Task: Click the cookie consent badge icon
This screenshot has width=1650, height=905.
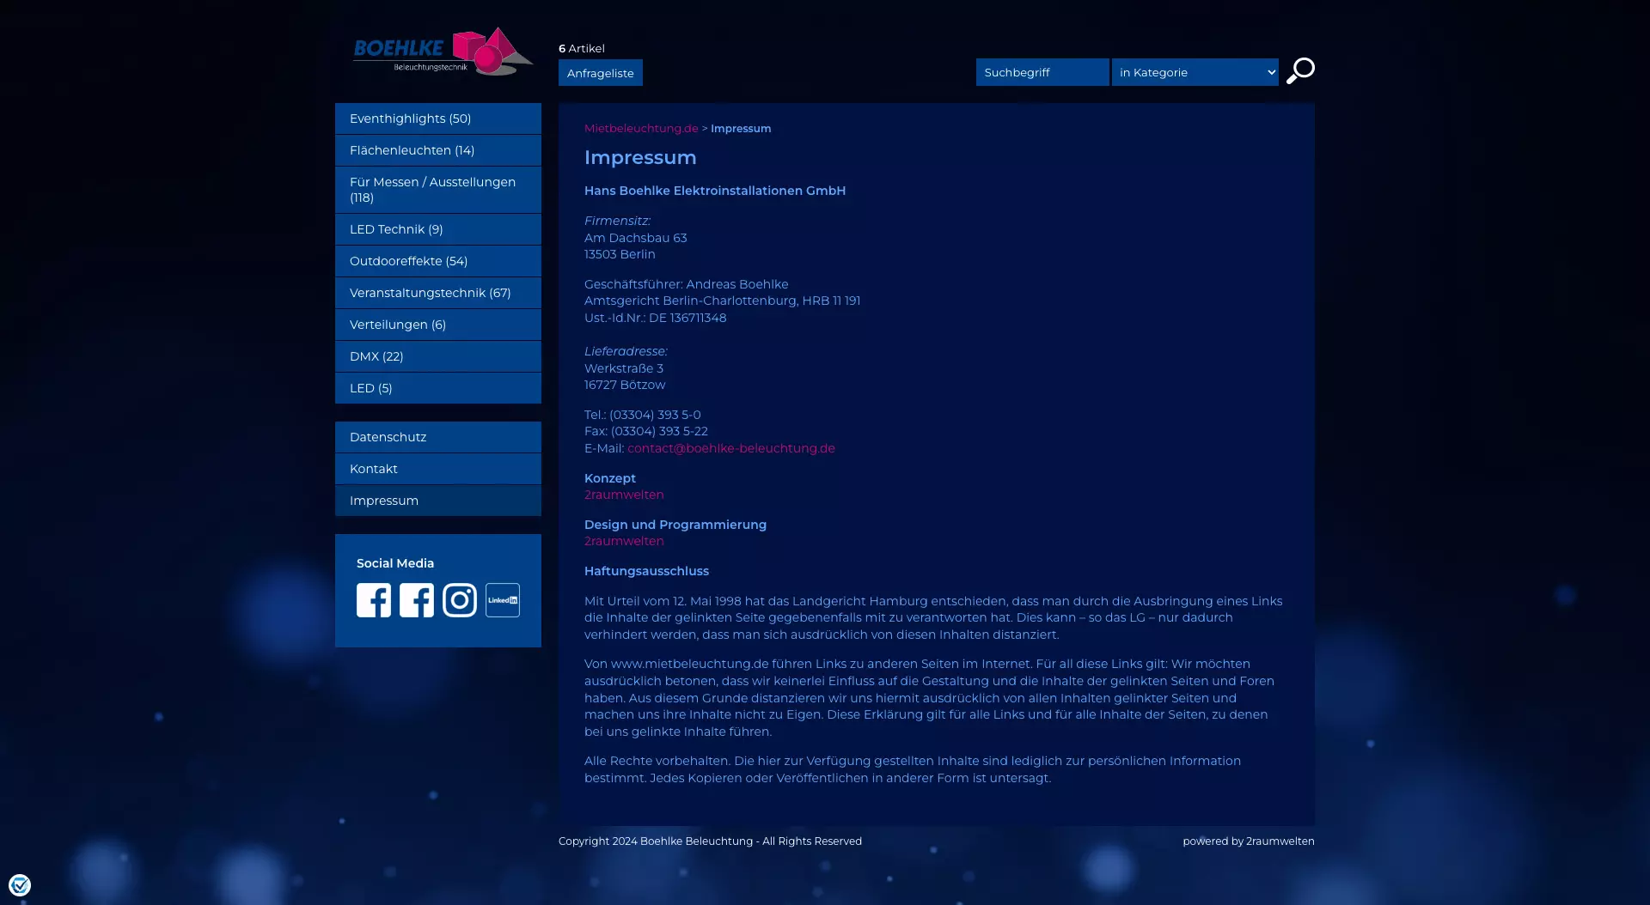Action: click(x=20, y=884)
